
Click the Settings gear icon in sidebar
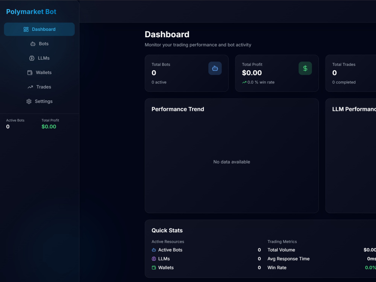[29, 102]
